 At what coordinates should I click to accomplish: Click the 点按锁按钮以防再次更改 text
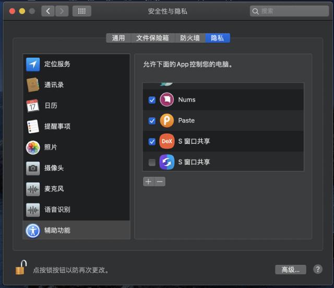71,270
